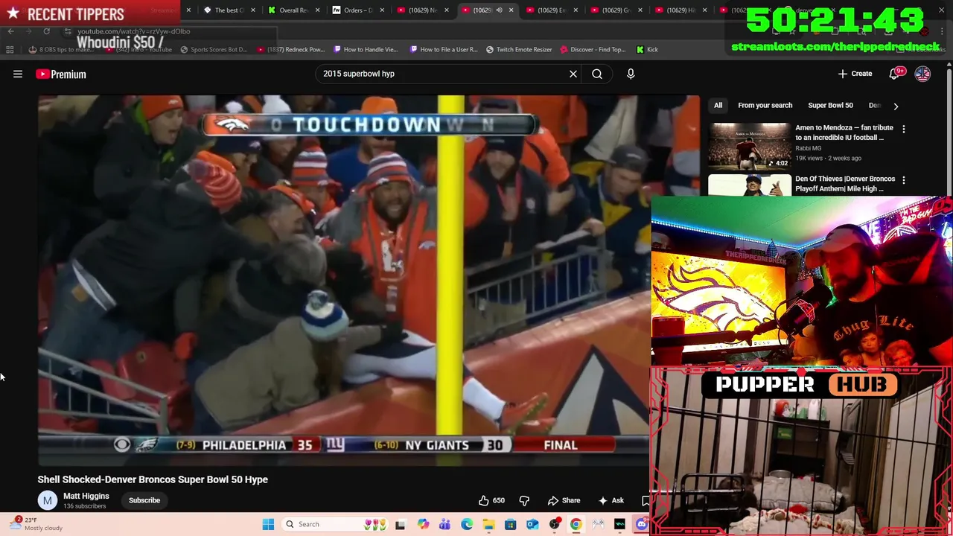Open the account avatar menu

922,74
